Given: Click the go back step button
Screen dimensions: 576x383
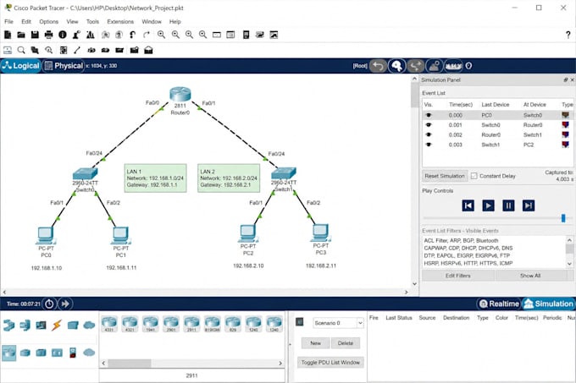Looking at the screenshot, I should click(x=468, y=205).
